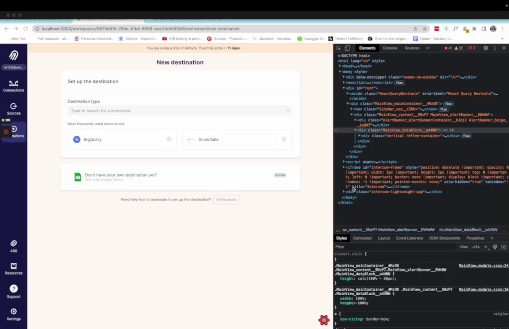Collapse the div id="root" node
509x329 pixels.
344,88
